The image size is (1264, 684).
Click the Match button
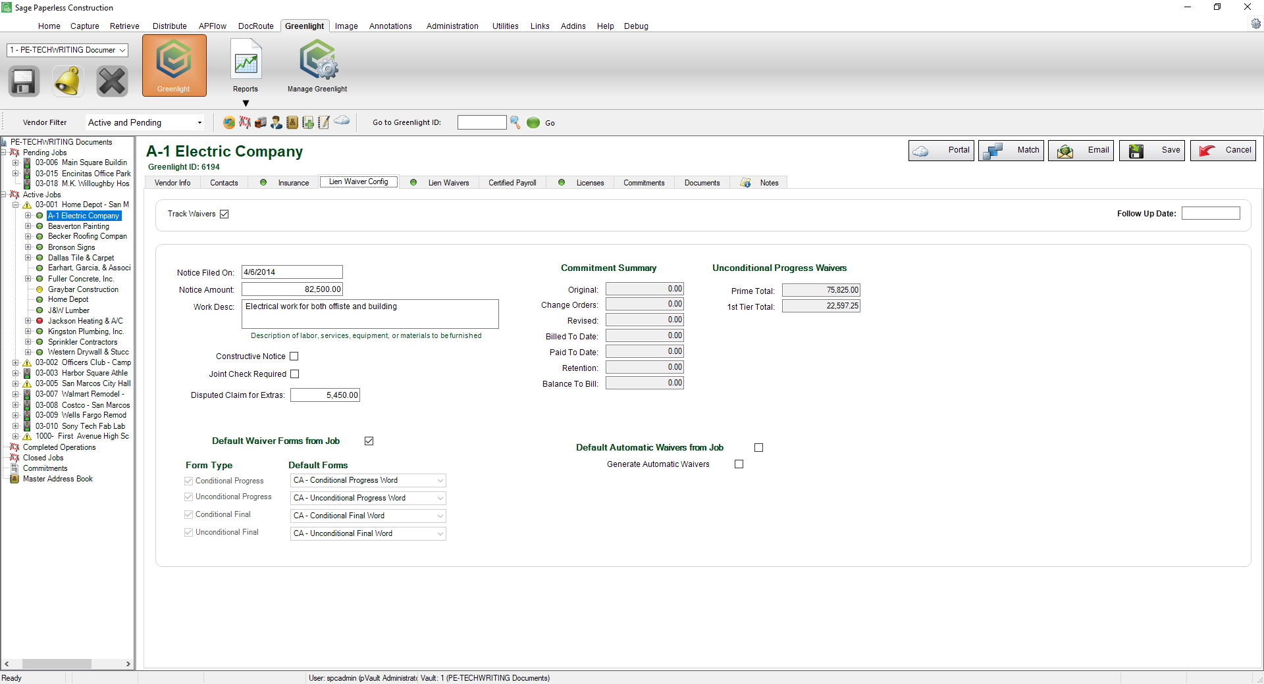tap(1011, 151)
